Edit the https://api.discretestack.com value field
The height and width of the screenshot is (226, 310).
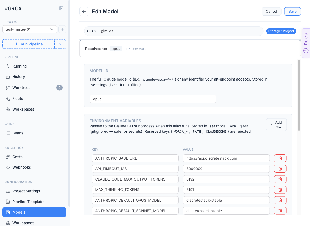[x=226, y=158]
